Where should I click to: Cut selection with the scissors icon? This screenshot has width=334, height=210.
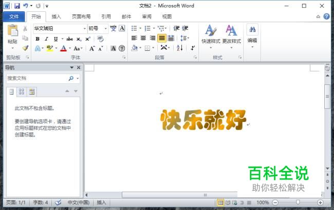click(x=25, y=28)
